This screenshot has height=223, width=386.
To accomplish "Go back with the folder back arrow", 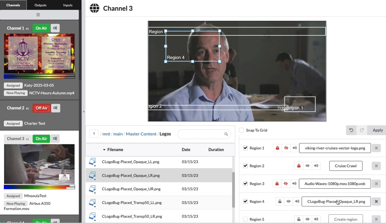I will [94, 134].
